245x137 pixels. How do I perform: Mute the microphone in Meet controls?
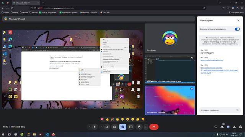(95, 127)
